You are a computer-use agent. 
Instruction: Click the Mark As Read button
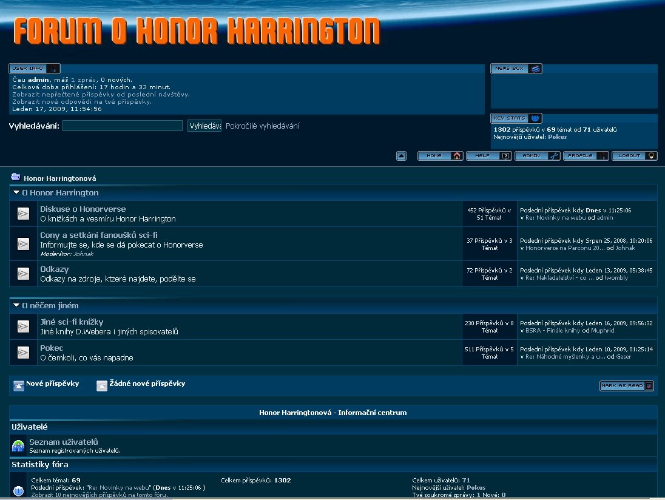tap(626, 386)
